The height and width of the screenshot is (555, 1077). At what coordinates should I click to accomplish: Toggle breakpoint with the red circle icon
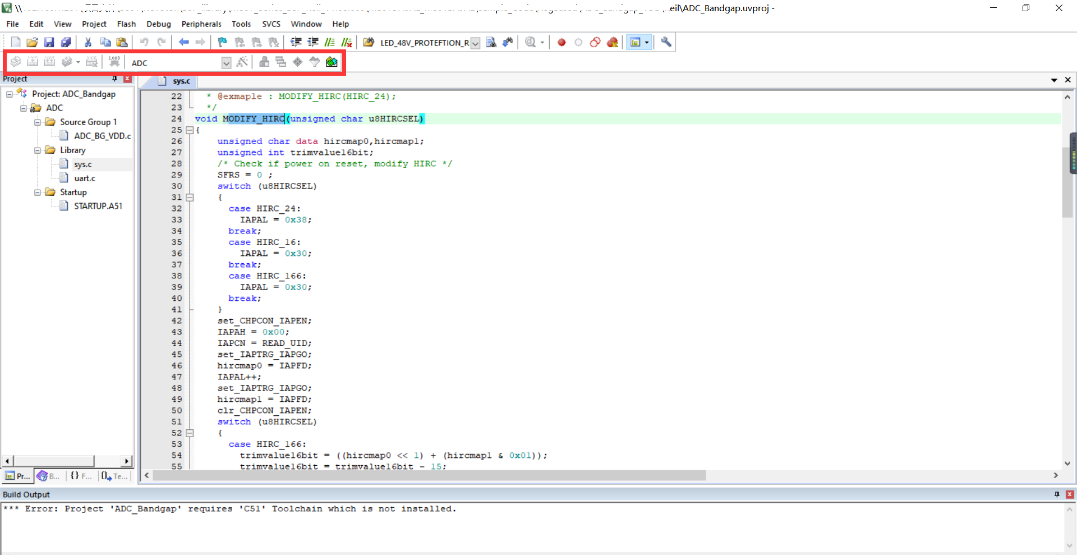tap(561, 43)
